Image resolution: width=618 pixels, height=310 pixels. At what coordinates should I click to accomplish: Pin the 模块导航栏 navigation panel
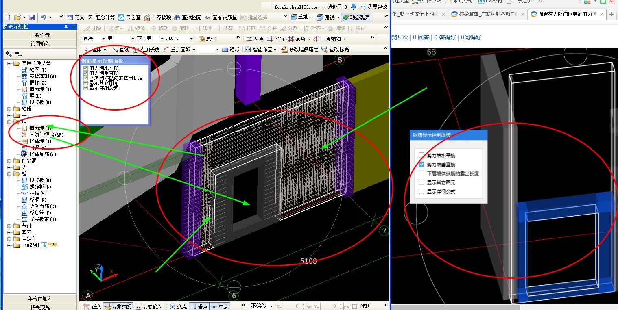point(66,27)
